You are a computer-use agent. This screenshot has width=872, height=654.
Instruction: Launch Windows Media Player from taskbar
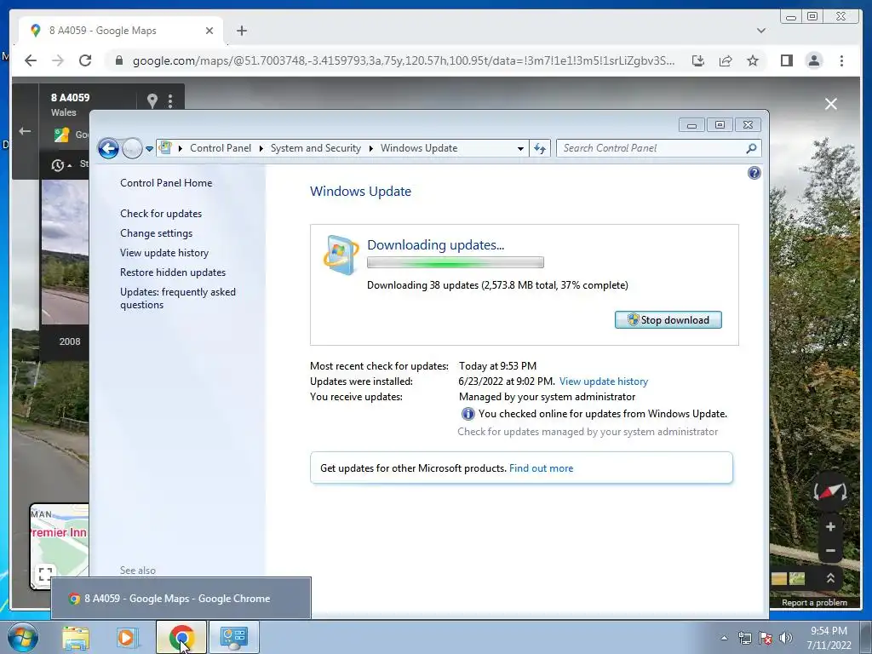pyautogui.click(x=126, y=638)
